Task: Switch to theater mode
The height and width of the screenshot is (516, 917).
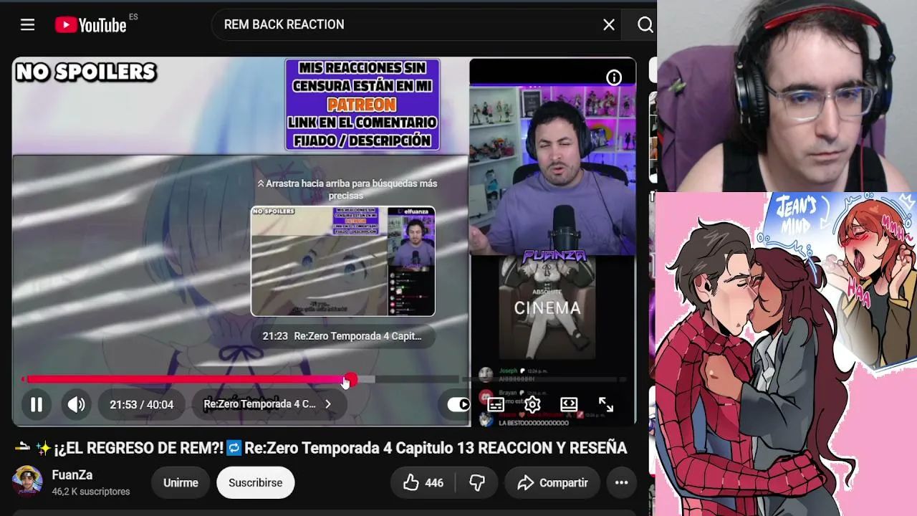Action: [569, 405]
